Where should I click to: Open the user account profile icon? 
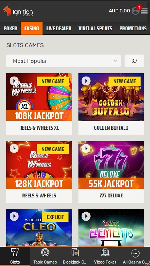(x=135, y=11)
